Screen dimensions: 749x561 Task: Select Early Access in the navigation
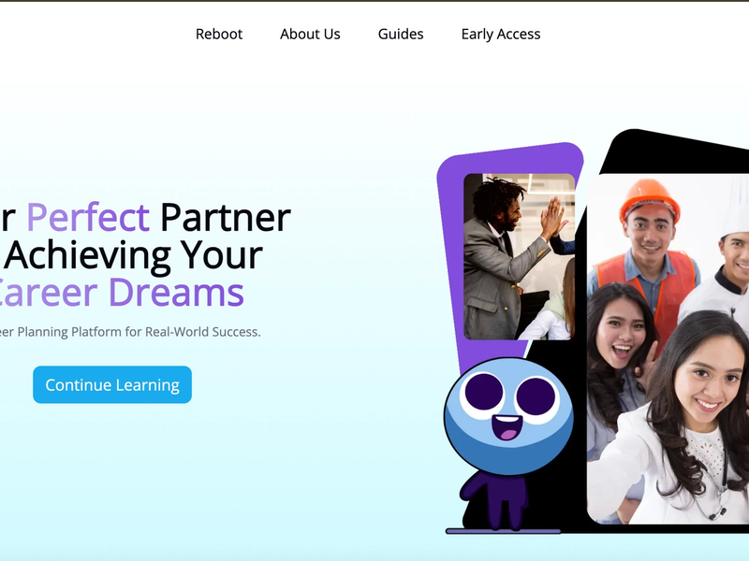pyautogui.click(x=501, y=35)
